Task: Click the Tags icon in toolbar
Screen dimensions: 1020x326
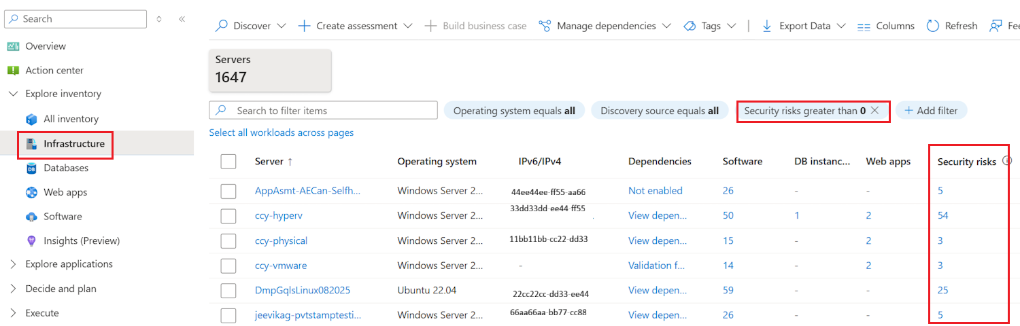Action: 690,26
